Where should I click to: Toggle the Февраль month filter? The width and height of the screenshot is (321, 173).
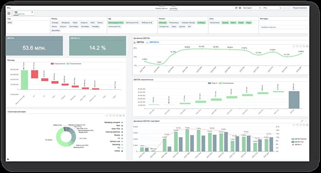click(66, 23)
